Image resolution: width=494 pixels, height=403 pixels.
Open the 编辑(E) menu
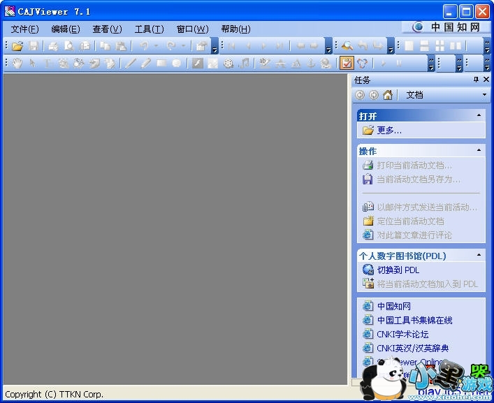66,29
